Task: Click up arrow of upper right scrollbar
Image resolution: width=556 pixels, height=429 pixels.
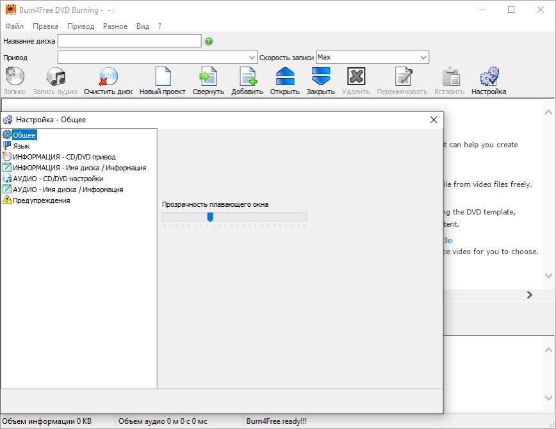Action: point(548,113)
